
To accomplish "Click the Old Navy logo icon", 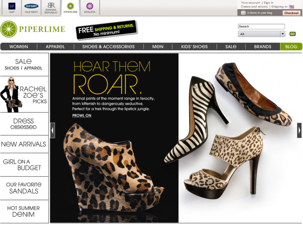I will [31, 6].
